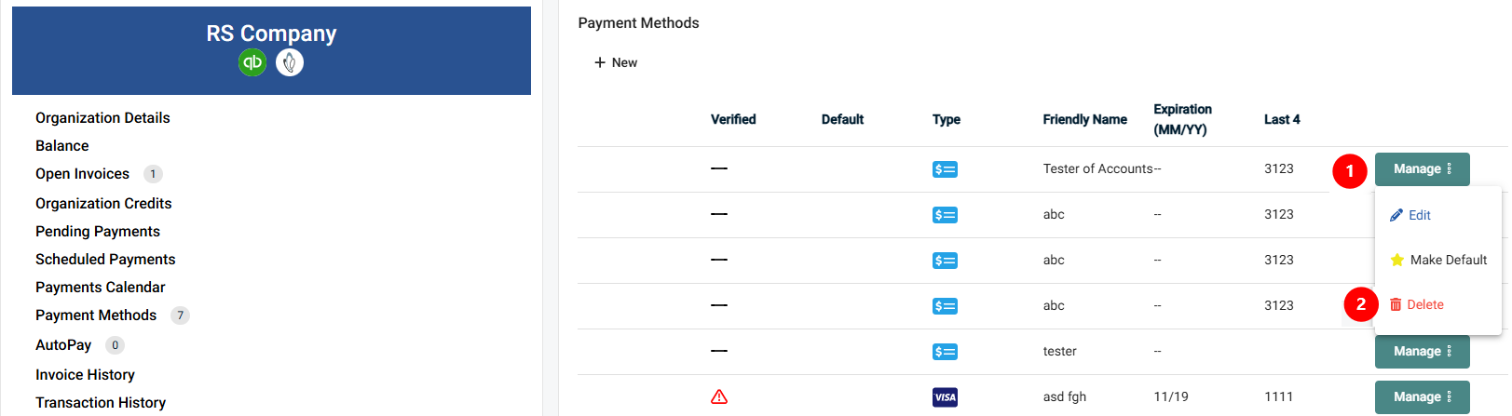Navigate to Transaction History

pos(101,403)
